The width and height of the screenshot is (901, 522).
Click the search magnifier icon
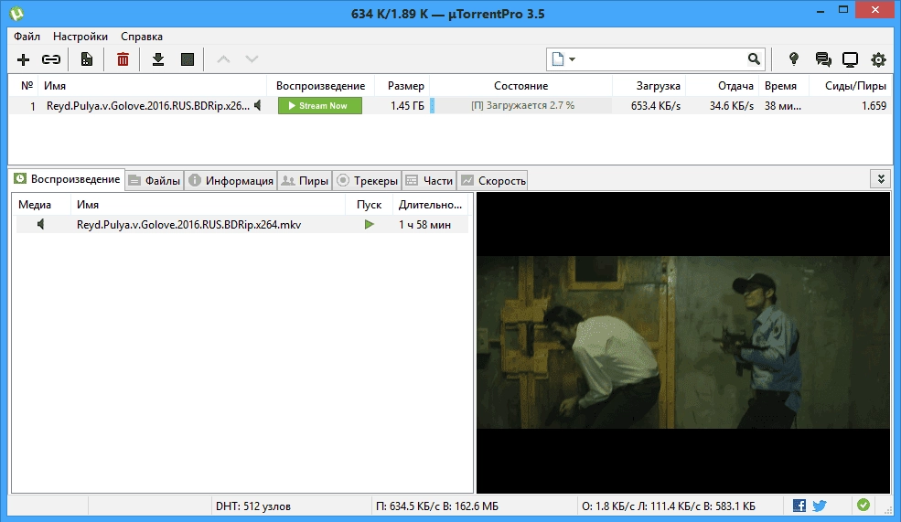(754, 59)
